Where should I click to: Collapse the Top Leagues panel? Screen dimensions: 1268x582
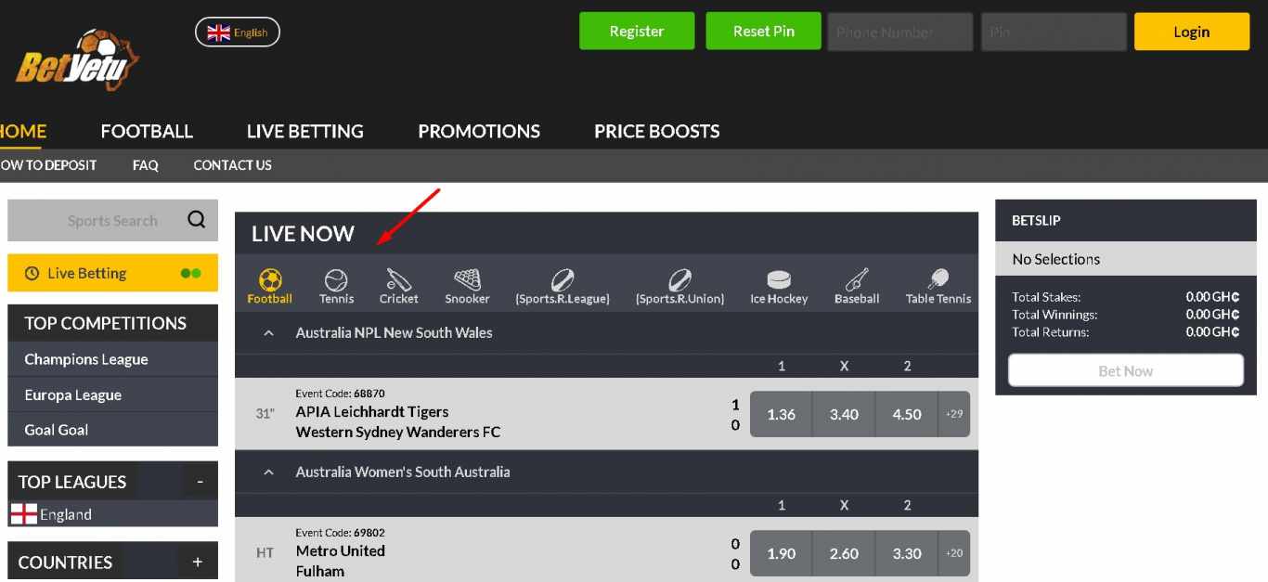tap(200, 482)
